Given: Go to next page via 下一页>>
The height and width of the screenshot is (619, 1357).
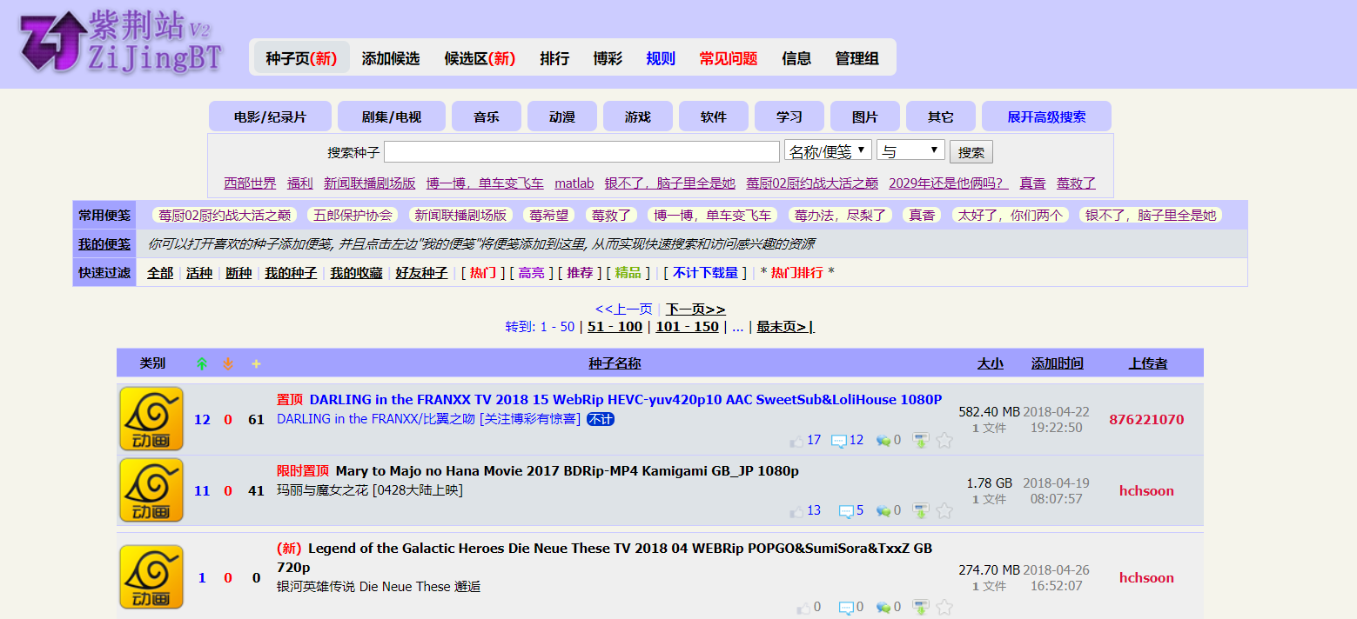Looking at the screenshot, I should click(x=695, y=309).
